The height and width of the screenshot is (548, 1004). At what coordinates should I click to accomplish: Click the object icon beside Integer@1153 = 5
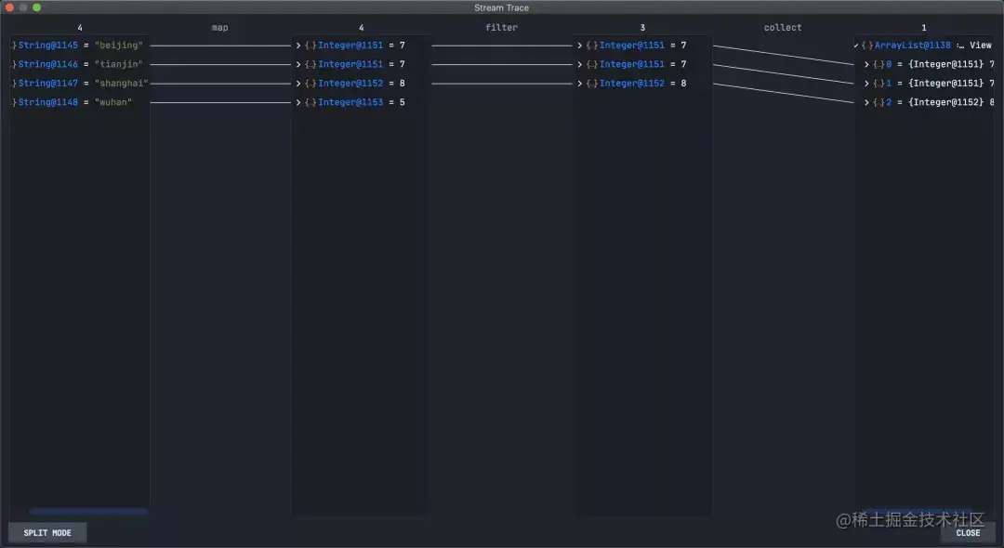310,102
